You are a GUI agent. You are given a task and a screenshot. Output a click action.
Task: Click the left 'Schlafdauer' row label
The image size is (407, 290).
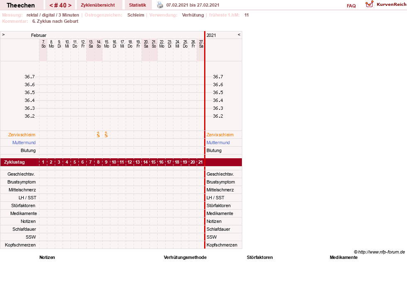click(x=24, y=229)
